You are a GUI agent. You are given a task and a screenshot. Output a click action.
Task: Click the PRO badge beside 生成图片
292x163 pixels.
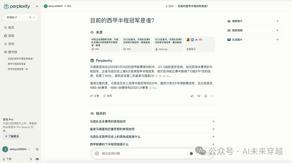pos(229,40)
